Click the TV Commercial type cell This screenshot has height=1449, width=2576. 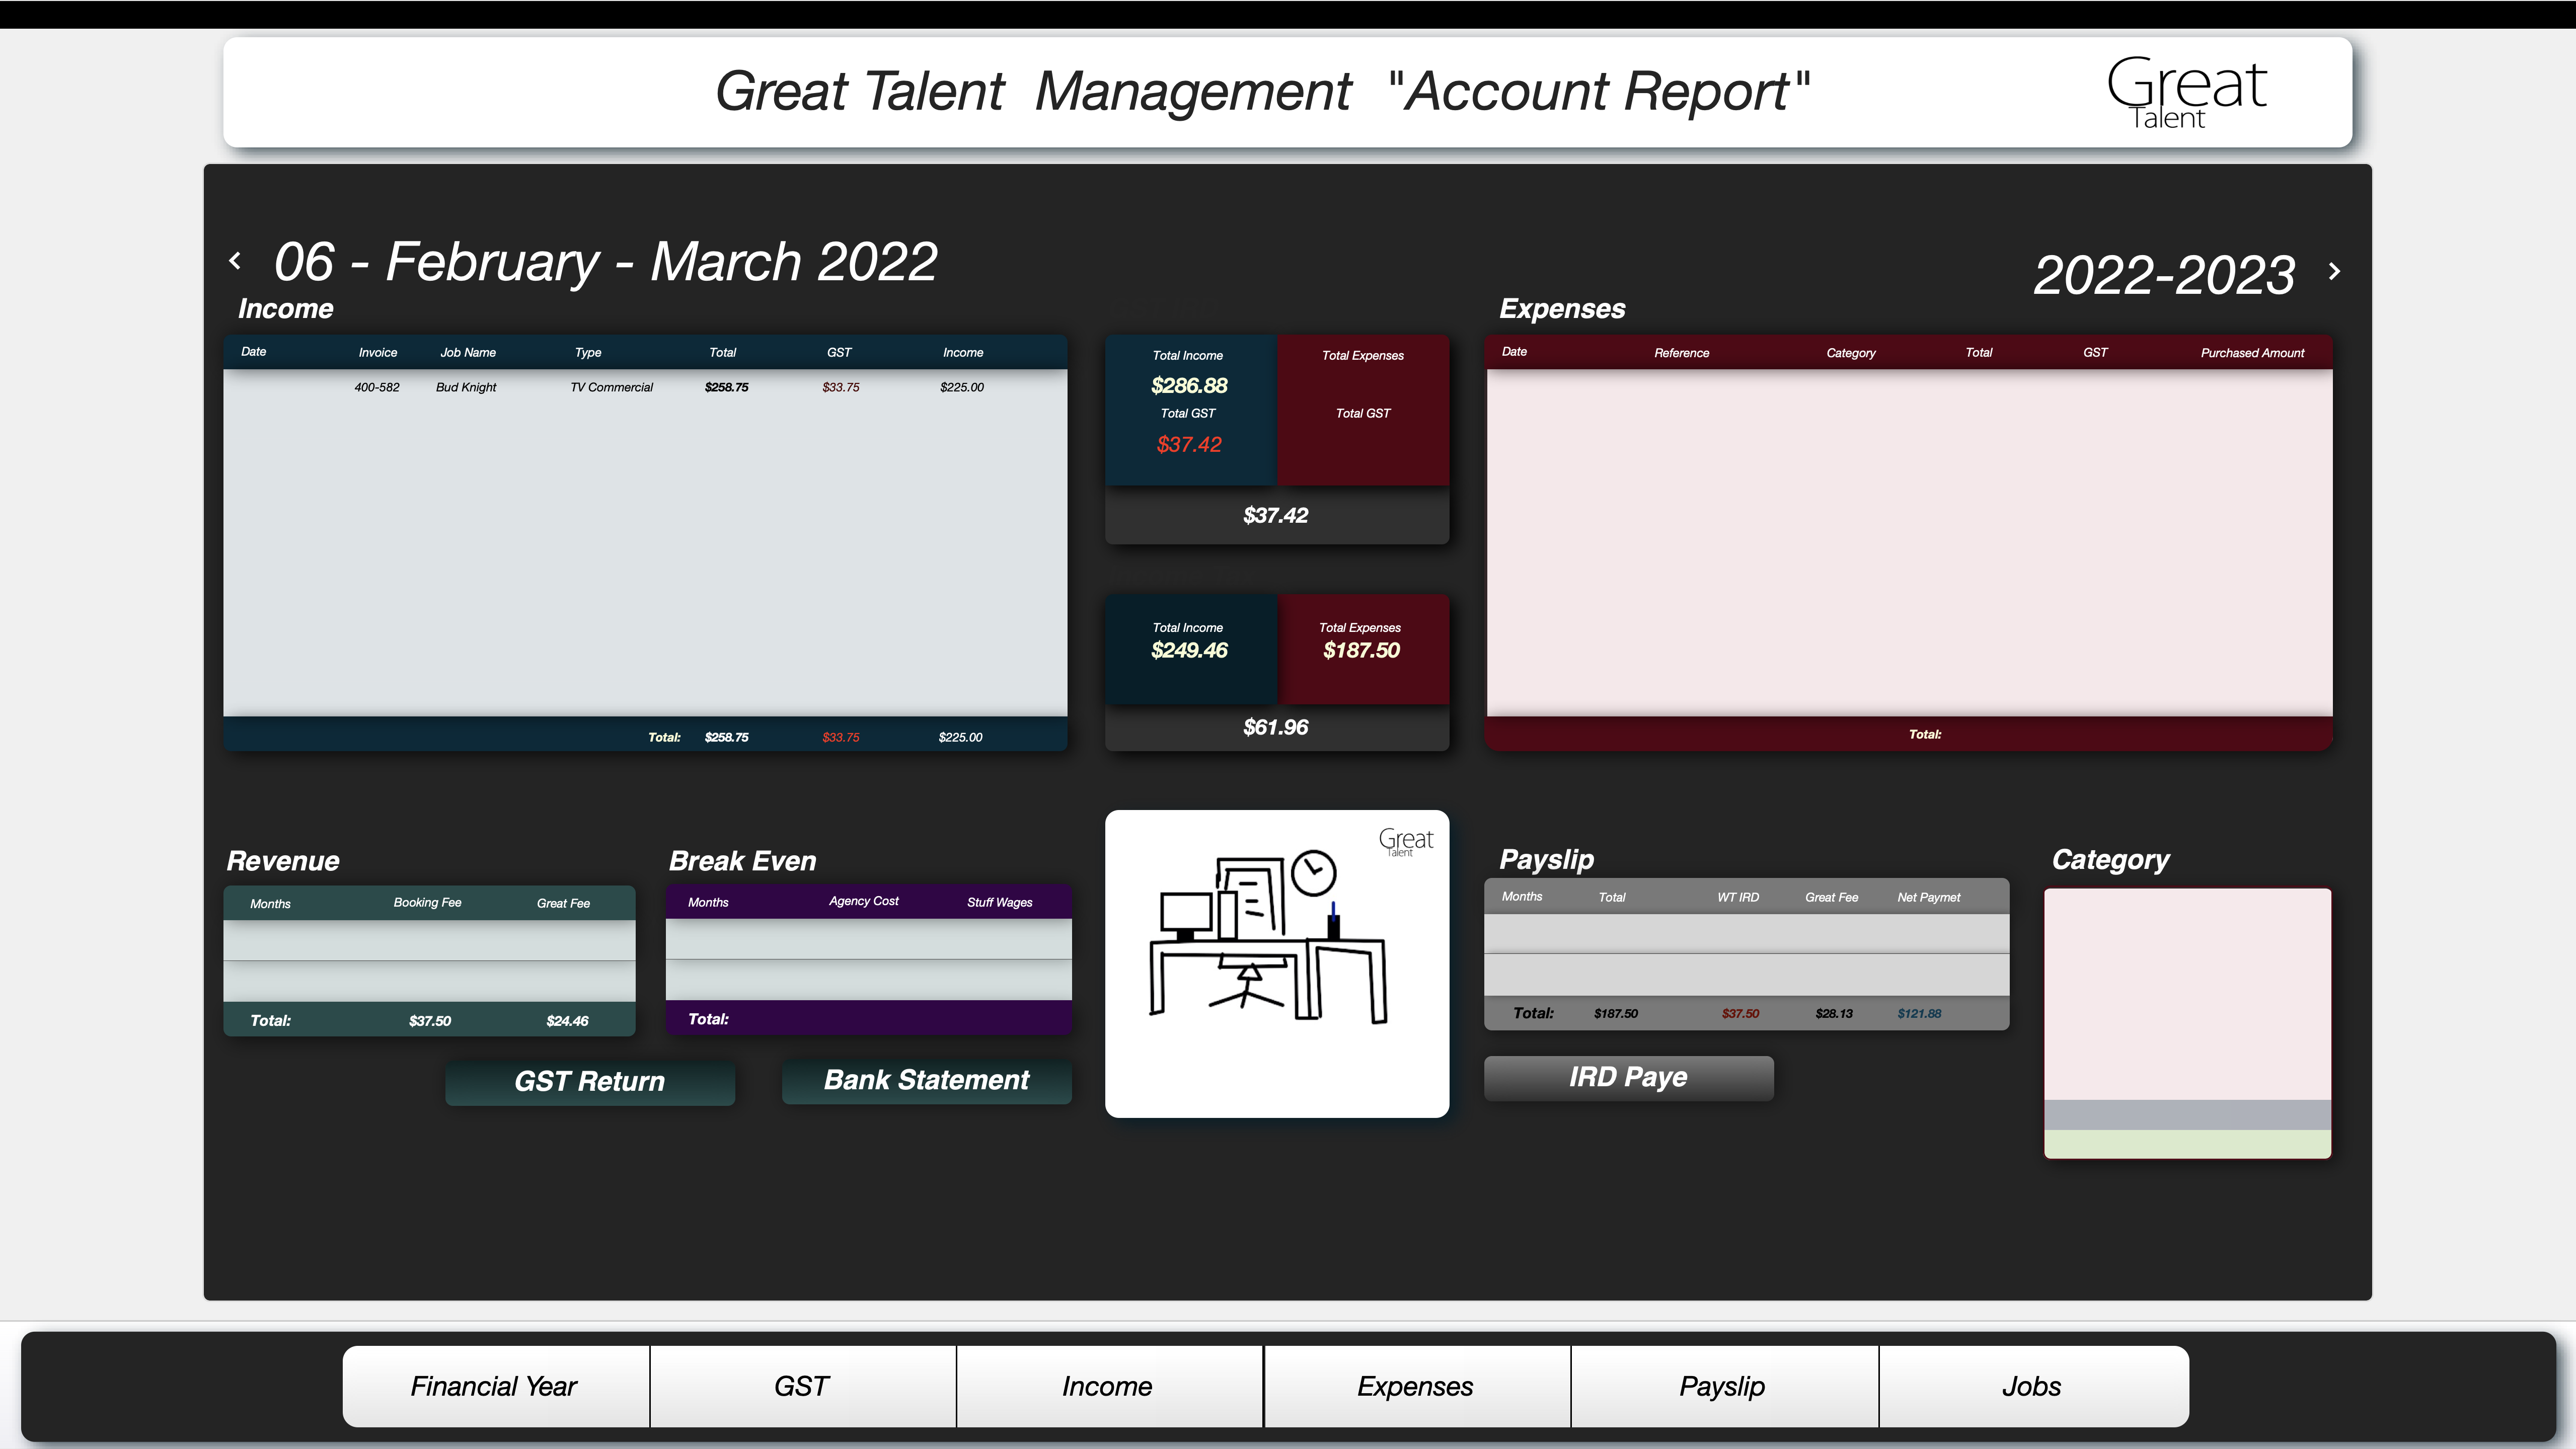click(x=611, y=388)
